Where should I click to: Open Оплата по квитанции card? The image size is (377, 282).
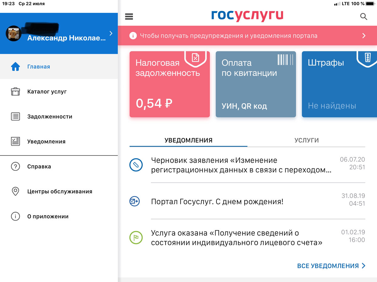coord(256,84)
